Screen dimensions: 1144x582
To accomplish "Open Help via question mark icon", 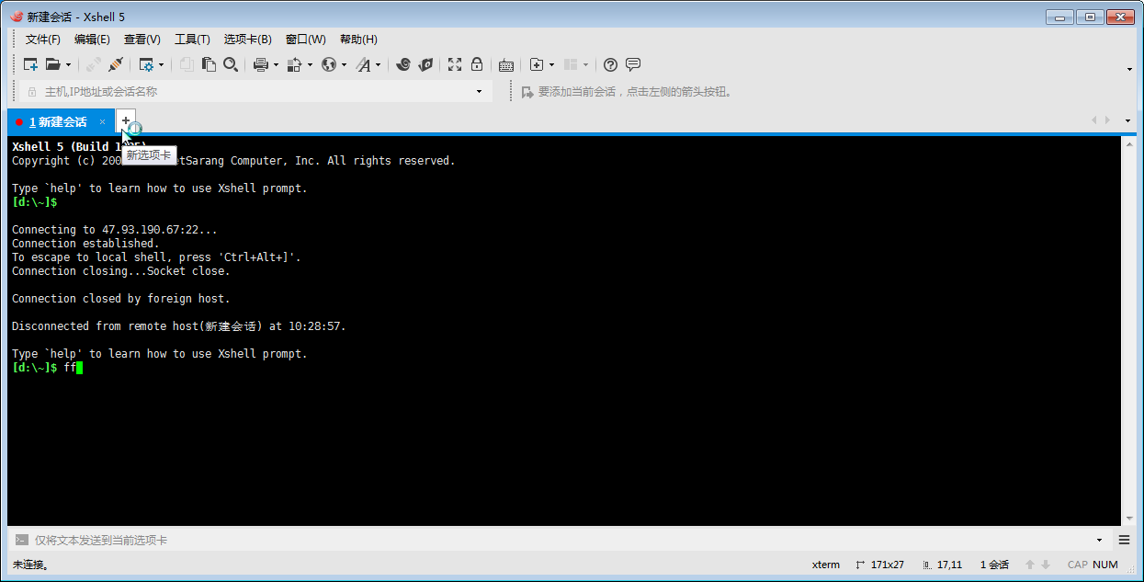I will (x=610, y=64).
